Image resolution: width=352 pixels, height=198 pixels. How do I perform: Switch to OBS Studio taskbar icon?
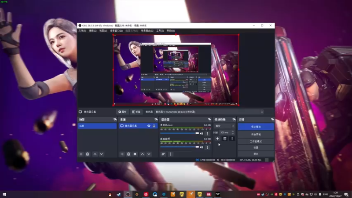click(128, 194)
